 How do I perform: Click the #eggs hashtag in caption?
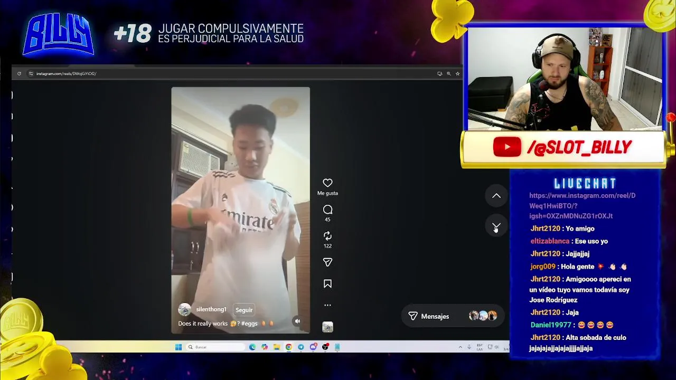tap(250, 324)
